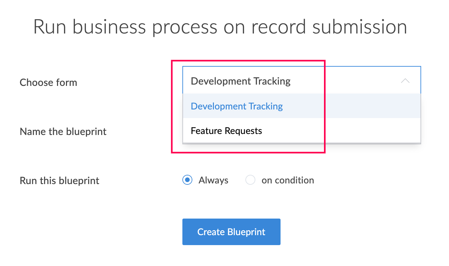This screenshot has height=266, width=449.
Task: Click the red highlight box's lower edge
Action: (x=248, y=153)
